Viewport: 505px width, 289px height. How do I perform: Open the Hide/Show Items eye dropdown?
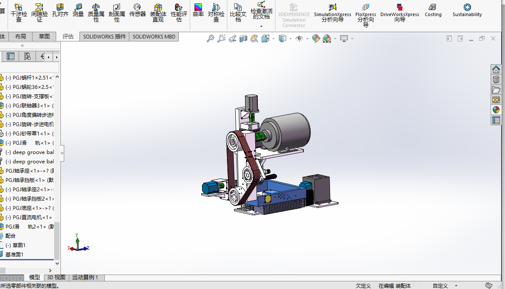tap(307, 39)
